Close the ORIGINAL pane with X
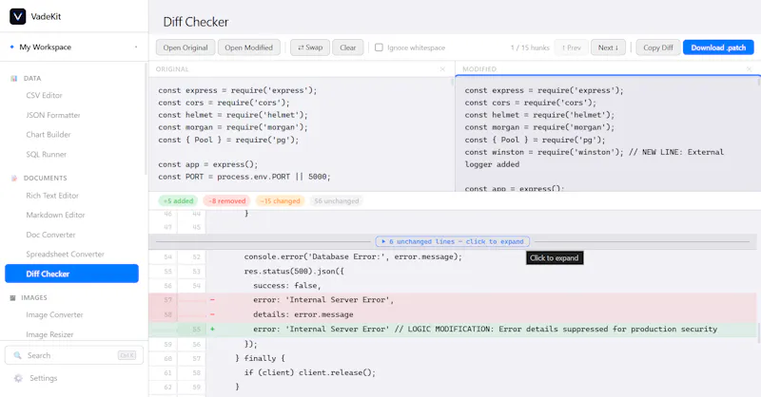 click(x=442, y=69)
